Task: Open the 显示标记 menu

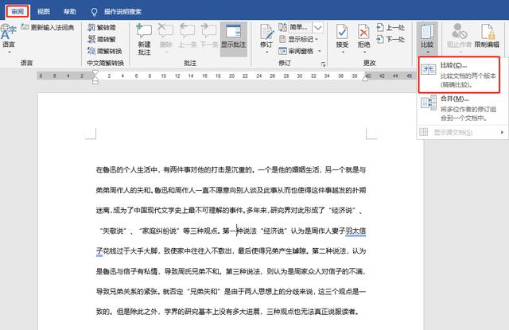Action: pyautogui.click(x=299, y=39)
